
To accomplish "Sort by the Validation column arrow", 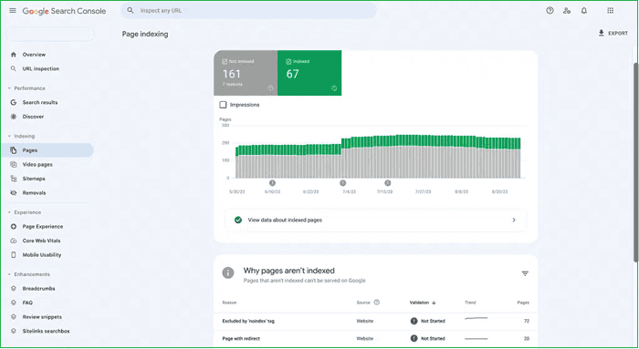I will click(x=434, y=303).
